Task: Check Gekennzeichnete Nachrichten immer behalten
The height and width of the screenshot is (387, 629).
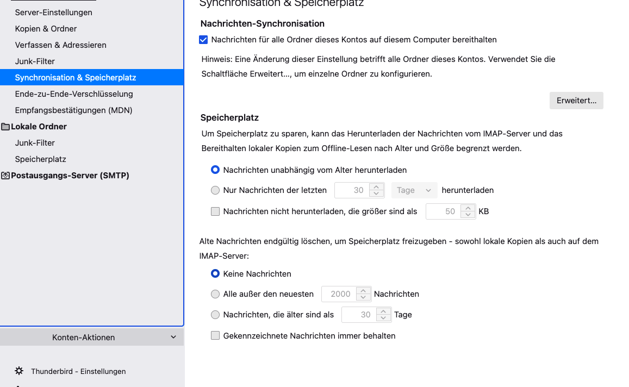Action: [215, 336]
